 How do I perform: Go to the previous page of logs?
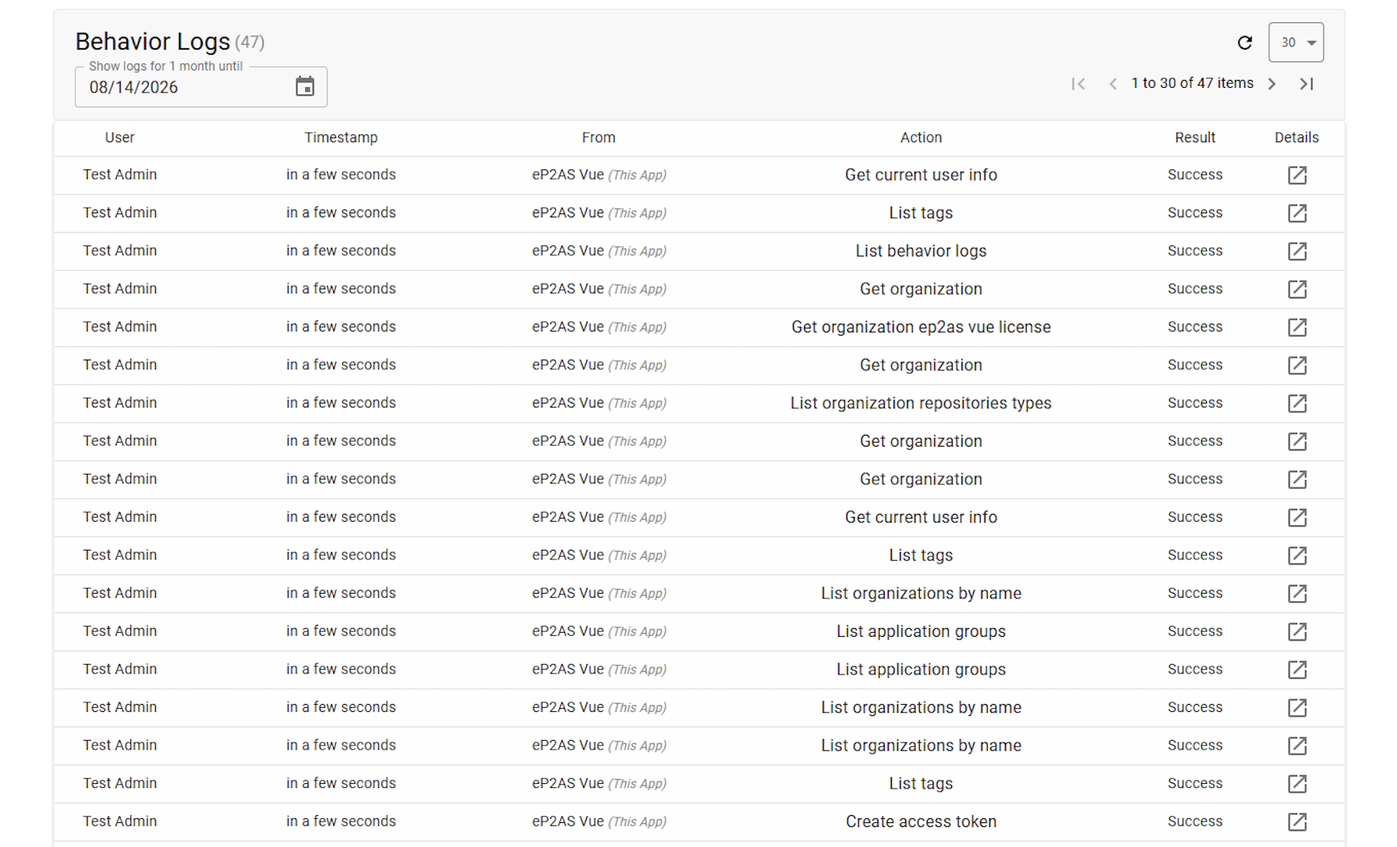pos(1112,84)
